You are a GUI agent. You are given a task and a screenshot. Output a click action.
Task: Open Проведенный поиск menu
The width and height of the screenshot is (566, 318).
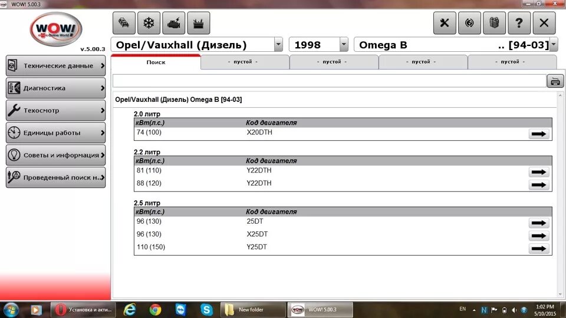(x=56, y=177)
